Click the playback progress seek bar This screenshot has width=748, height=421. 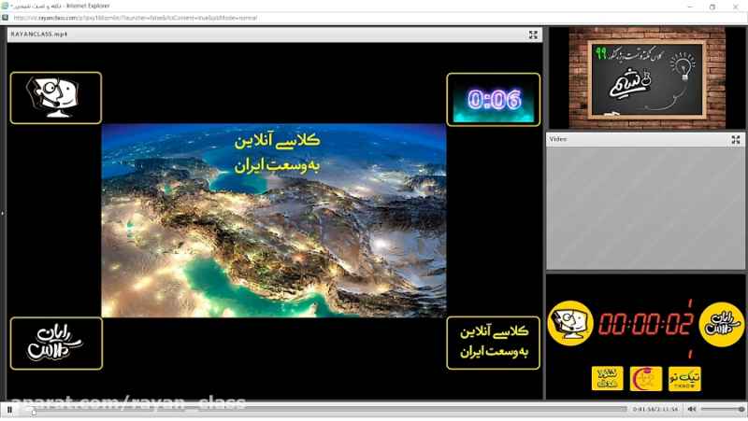pos(329,409)
